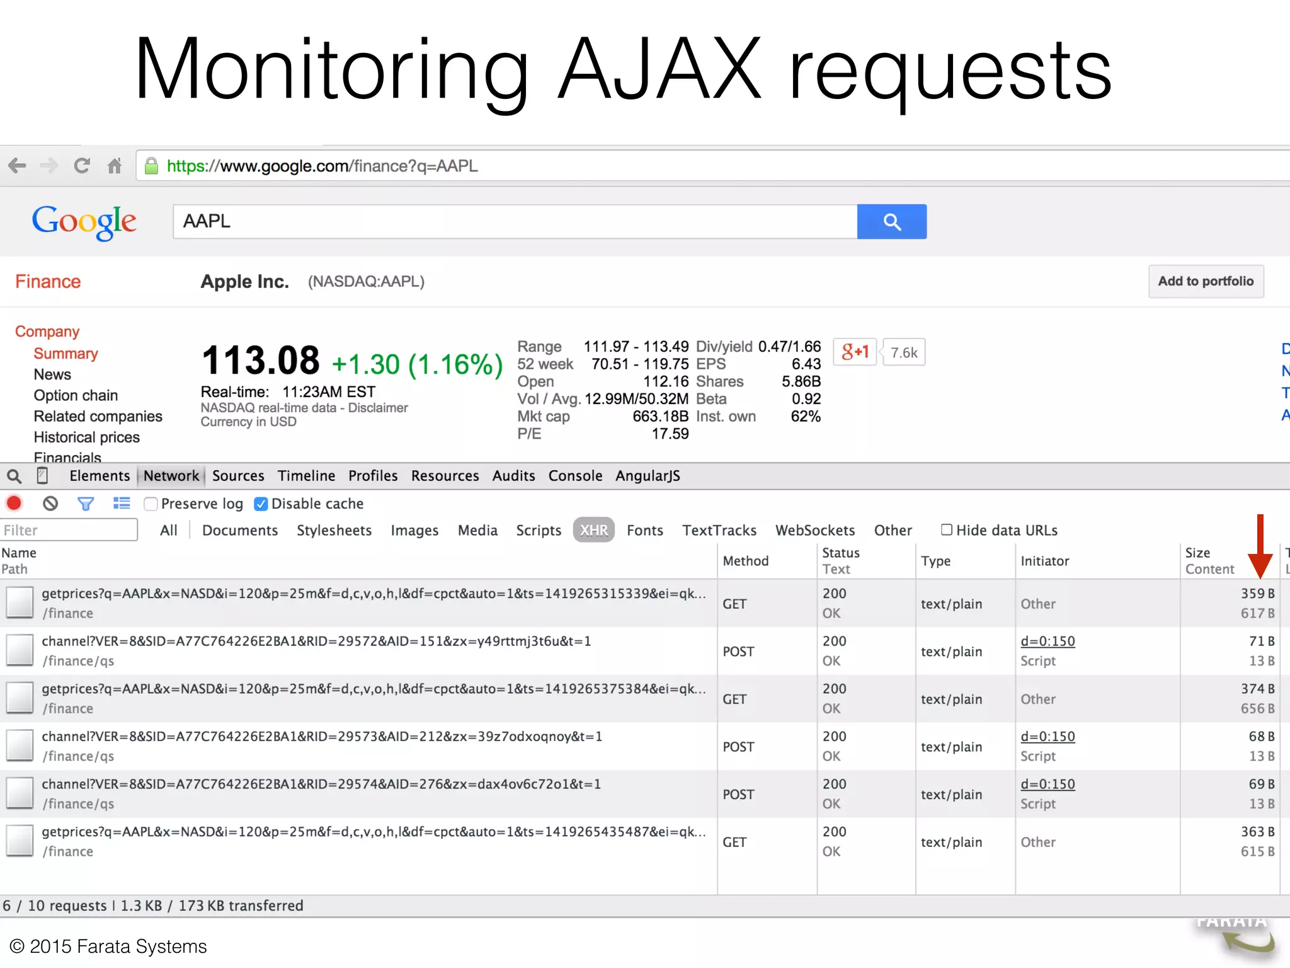
Task: Click the browser back arrow
Action: 17,166
